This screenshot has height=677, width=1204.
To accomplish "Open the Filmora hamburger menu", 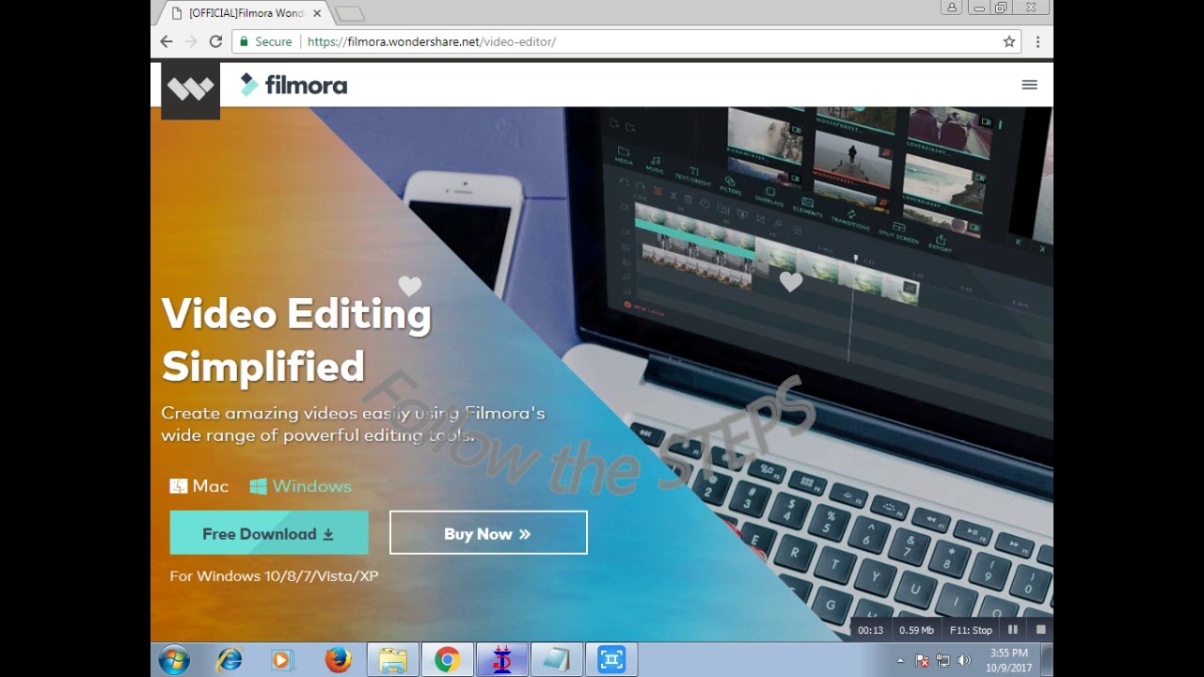I will (1029, 85).
